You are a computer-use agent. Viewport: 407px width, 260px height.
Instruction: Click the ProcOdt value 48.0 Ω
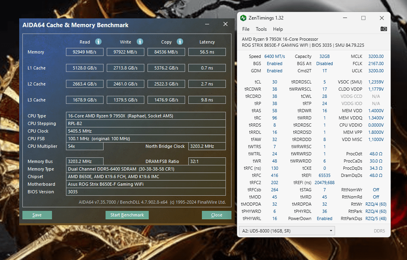(x=376, y=154)
